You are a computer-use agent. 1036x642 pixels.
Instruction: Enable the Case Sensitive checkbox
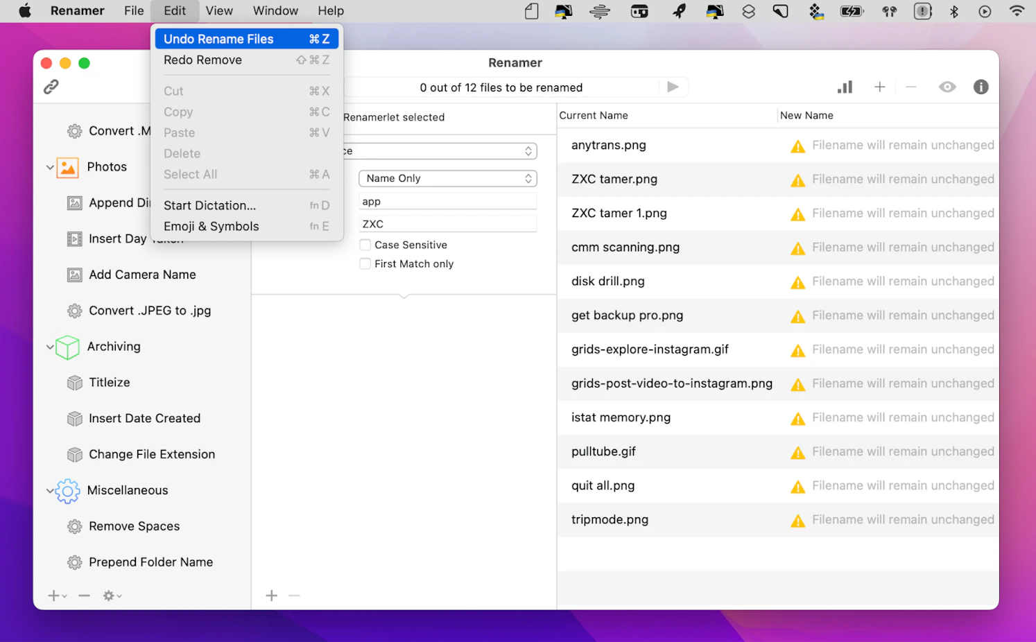pos(365,244)
